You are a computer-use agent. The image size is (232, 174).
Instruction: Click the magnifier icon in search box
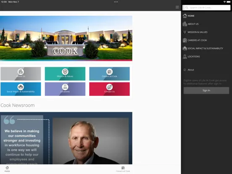tap(187, 8)
